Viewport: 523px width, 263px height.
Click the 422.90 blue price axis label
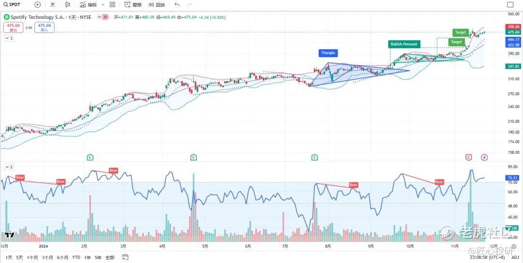(x=514, y=45)
